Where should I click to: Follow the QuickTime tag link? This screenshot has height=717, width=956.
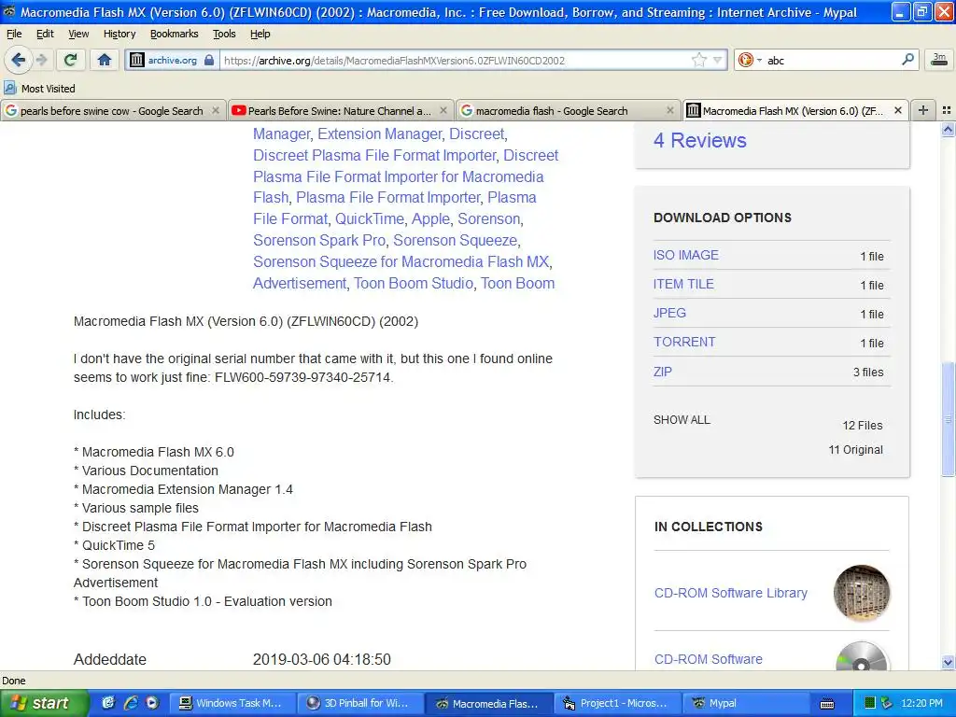click(x=370, y=218)
